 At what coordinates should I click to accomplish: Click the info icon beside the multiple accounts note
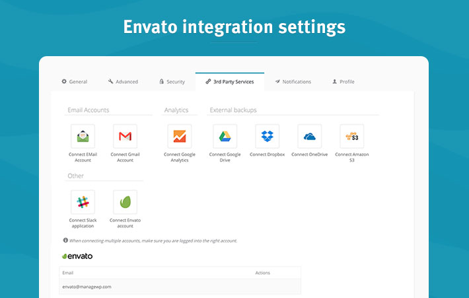[65, 241]
